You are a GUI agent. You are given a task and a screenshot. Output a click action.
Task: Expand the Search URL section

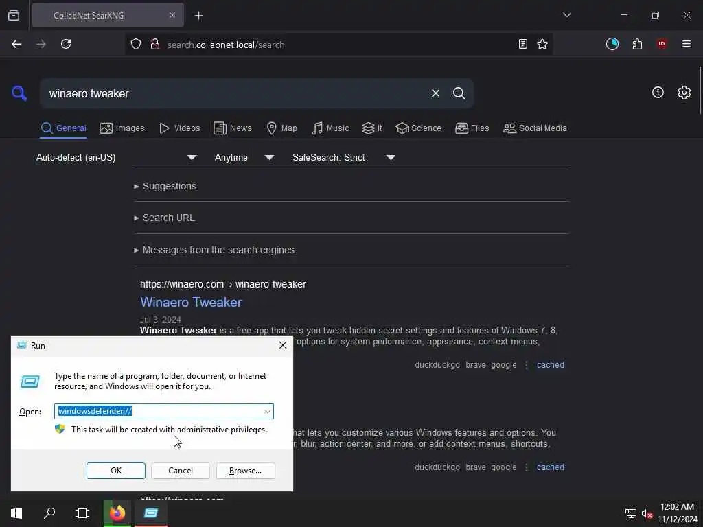coord(164,218)
